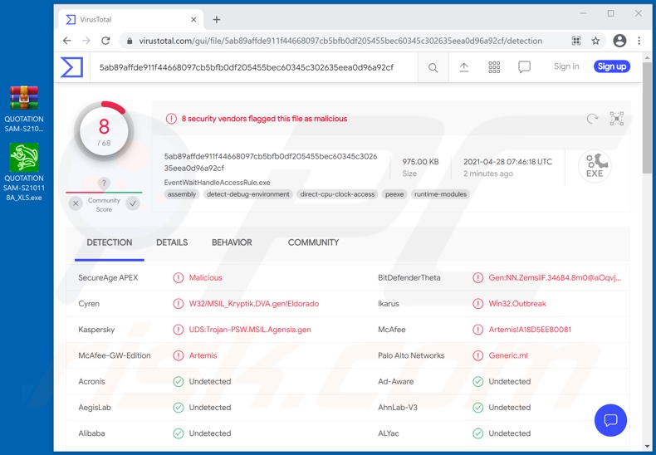Click the file name EventWaitHandleAccessRule.exe

click(217, 183)
